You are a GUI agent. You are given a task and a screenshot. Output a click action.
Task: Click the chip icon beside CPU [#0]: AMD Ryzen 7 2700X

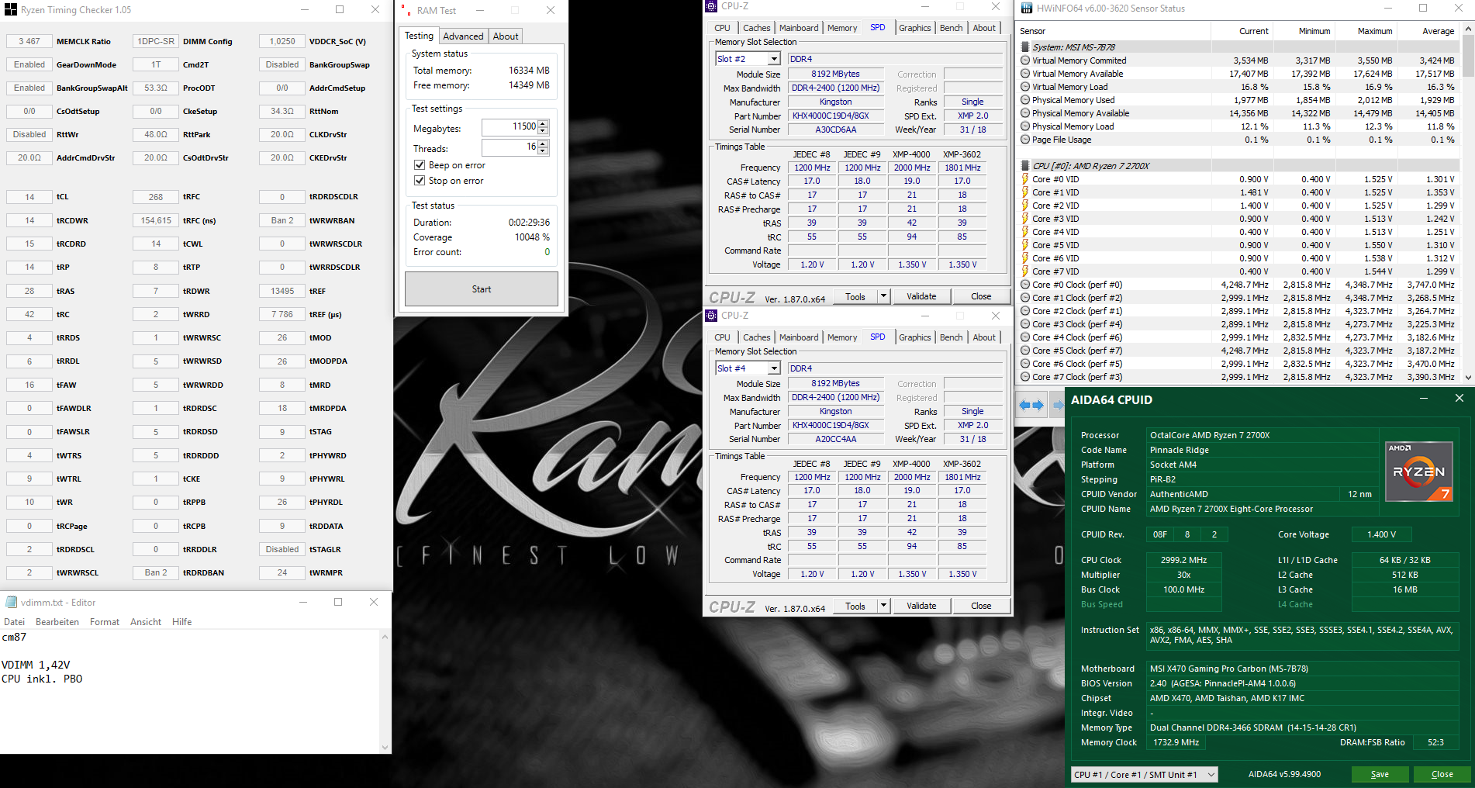1025,166
